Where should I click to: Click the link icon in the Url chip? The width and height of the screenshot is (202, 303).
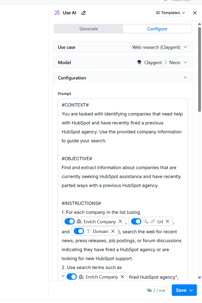point(153,221)
